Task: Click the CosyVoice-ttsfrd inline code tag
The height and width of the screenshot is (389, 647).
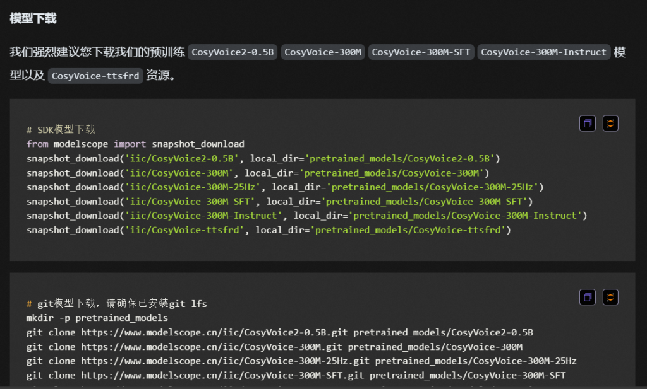Action: [x=95, y=76]
